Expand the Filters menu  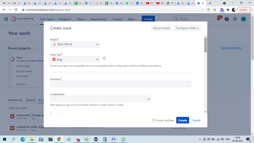point(81,19)
